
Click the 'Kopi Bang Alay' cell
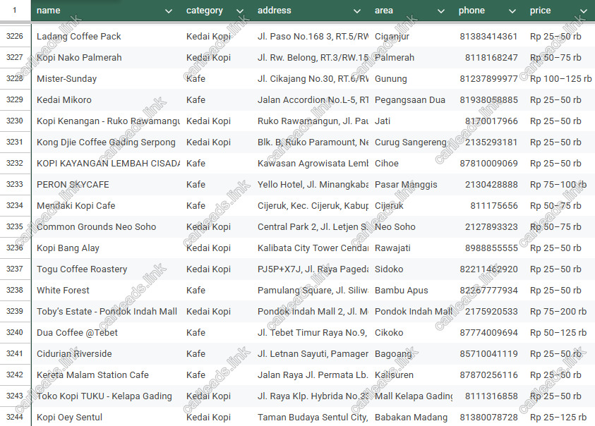[106, 248]
